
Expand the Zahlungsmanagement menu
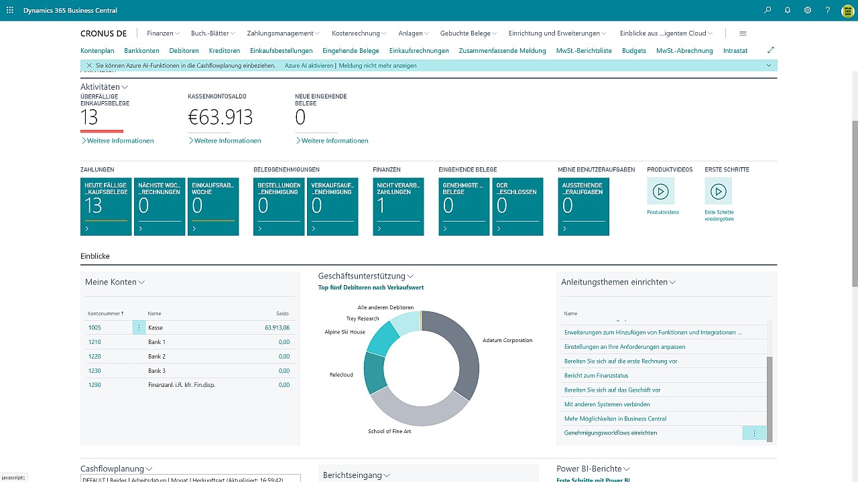(284, 33)
